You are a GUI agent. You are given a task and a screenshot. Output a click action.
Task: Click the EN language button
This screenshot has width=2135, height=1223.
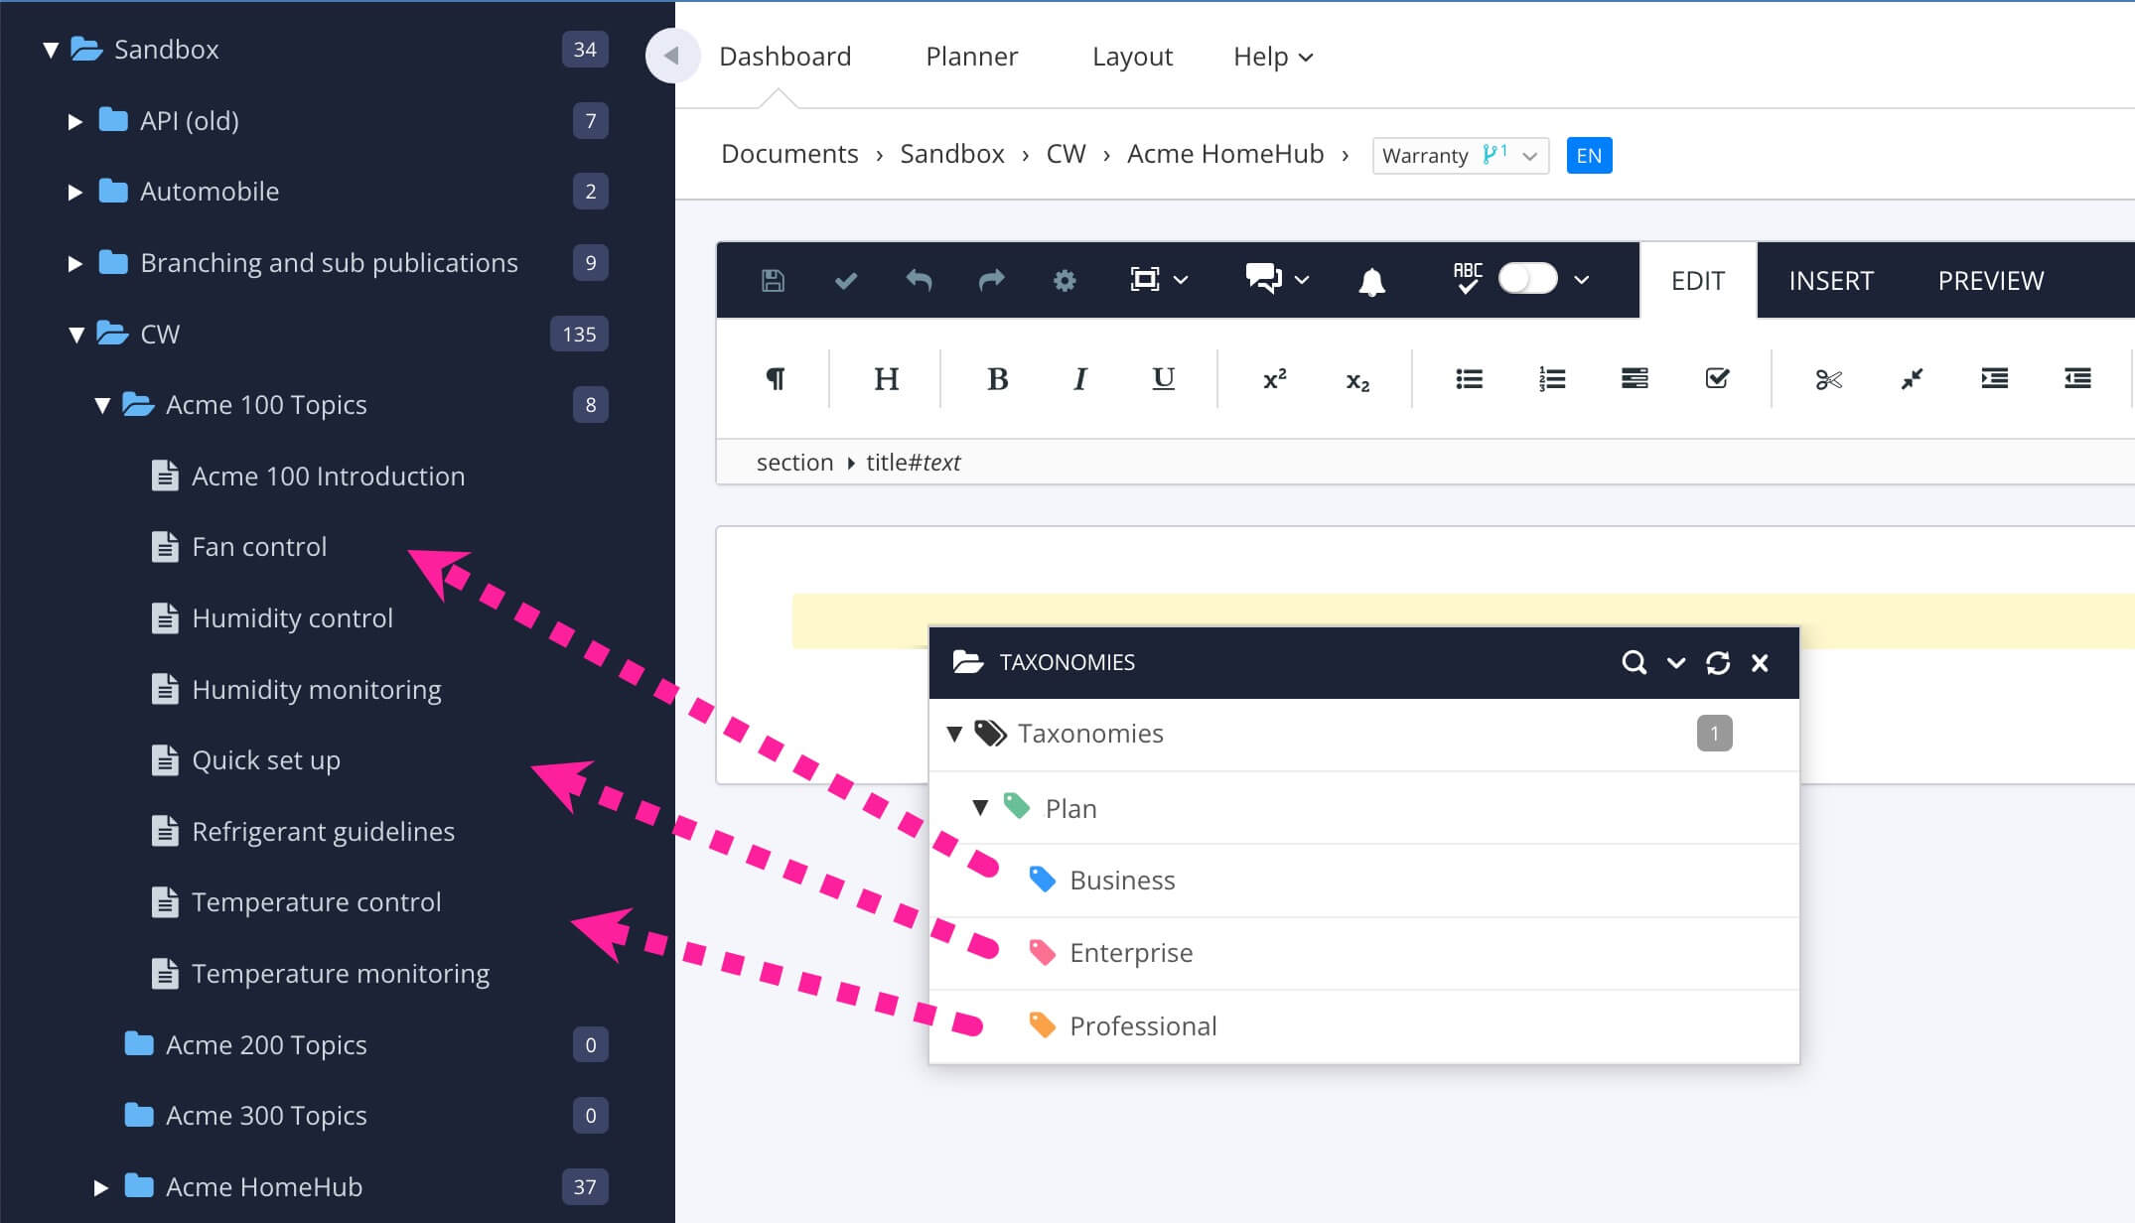(1589, 156)
